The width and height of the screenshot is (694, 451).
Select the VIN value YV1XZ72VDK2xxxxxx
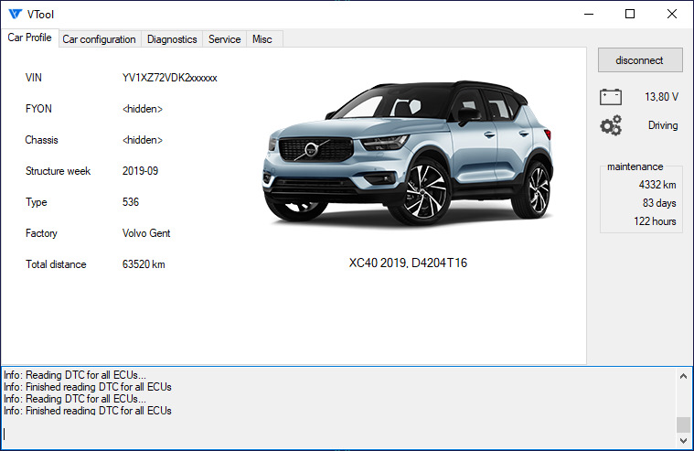coord(169,78)
